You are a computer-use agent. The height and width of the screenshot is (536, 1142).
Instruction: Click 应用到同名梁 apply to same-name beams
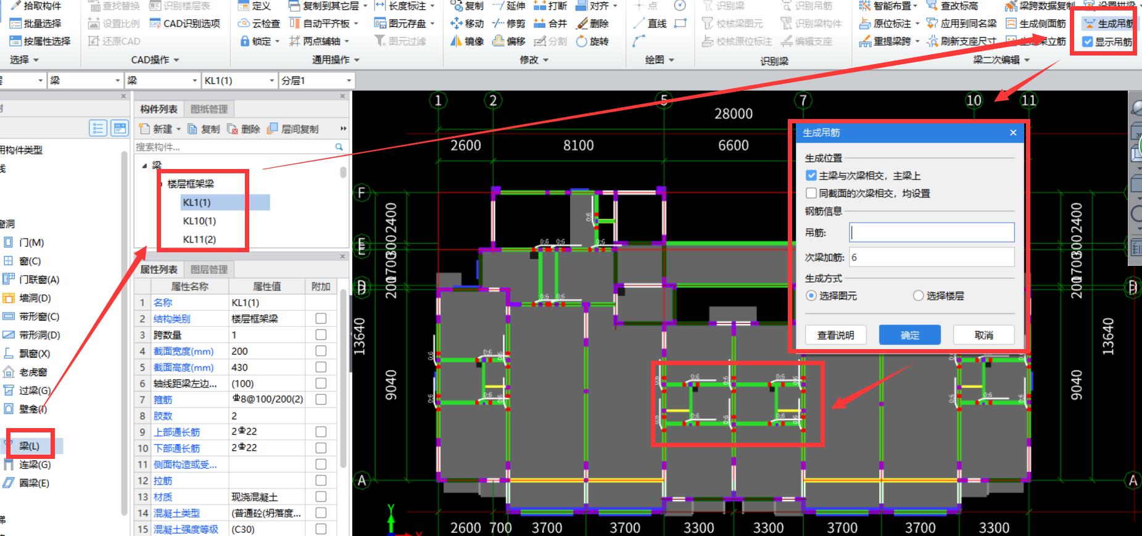click(961, 23)
